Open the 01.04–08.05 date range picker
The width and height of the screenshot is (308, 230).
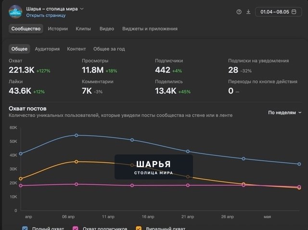278,12
